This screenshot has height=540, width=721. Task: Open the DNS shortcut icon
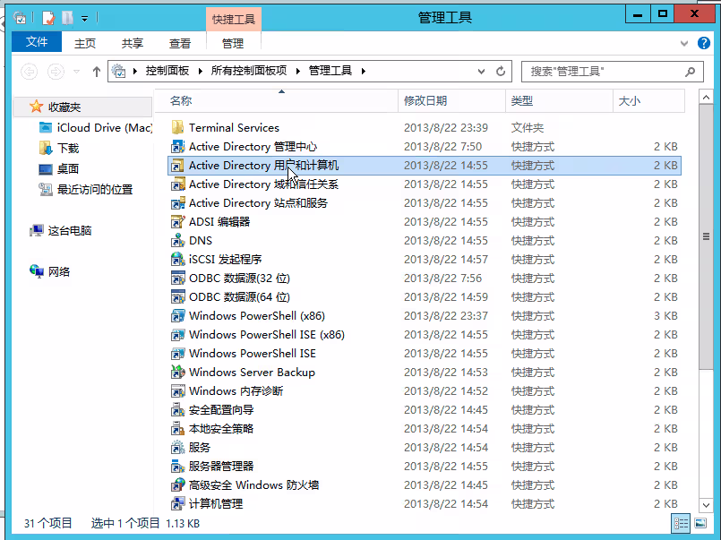click(177, 241)
